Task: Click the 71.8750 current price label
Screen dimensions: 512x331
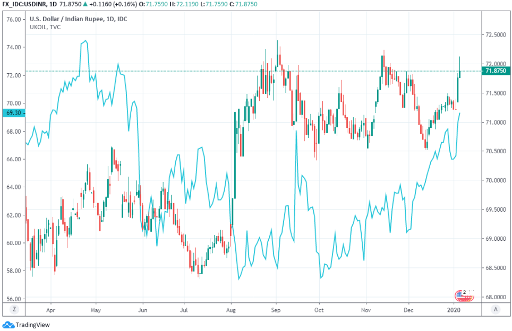Action: pyautogui.click(x=496, y=71)
